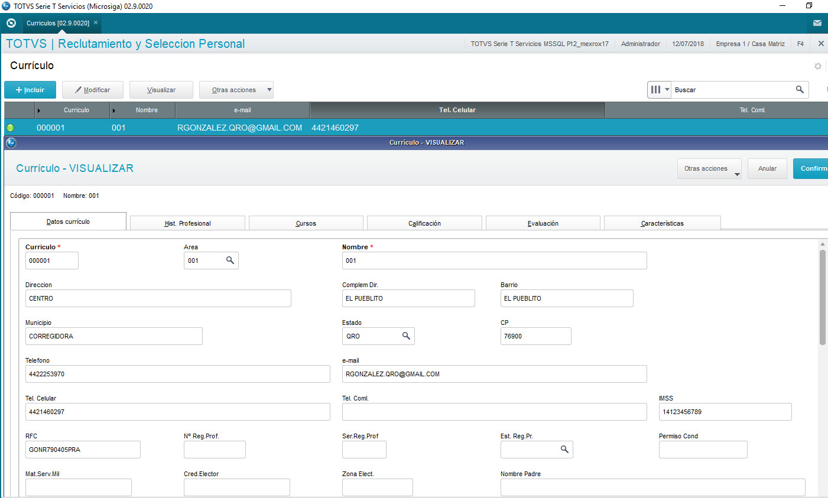Click the plus Incluir button

(x=30, y=90)
